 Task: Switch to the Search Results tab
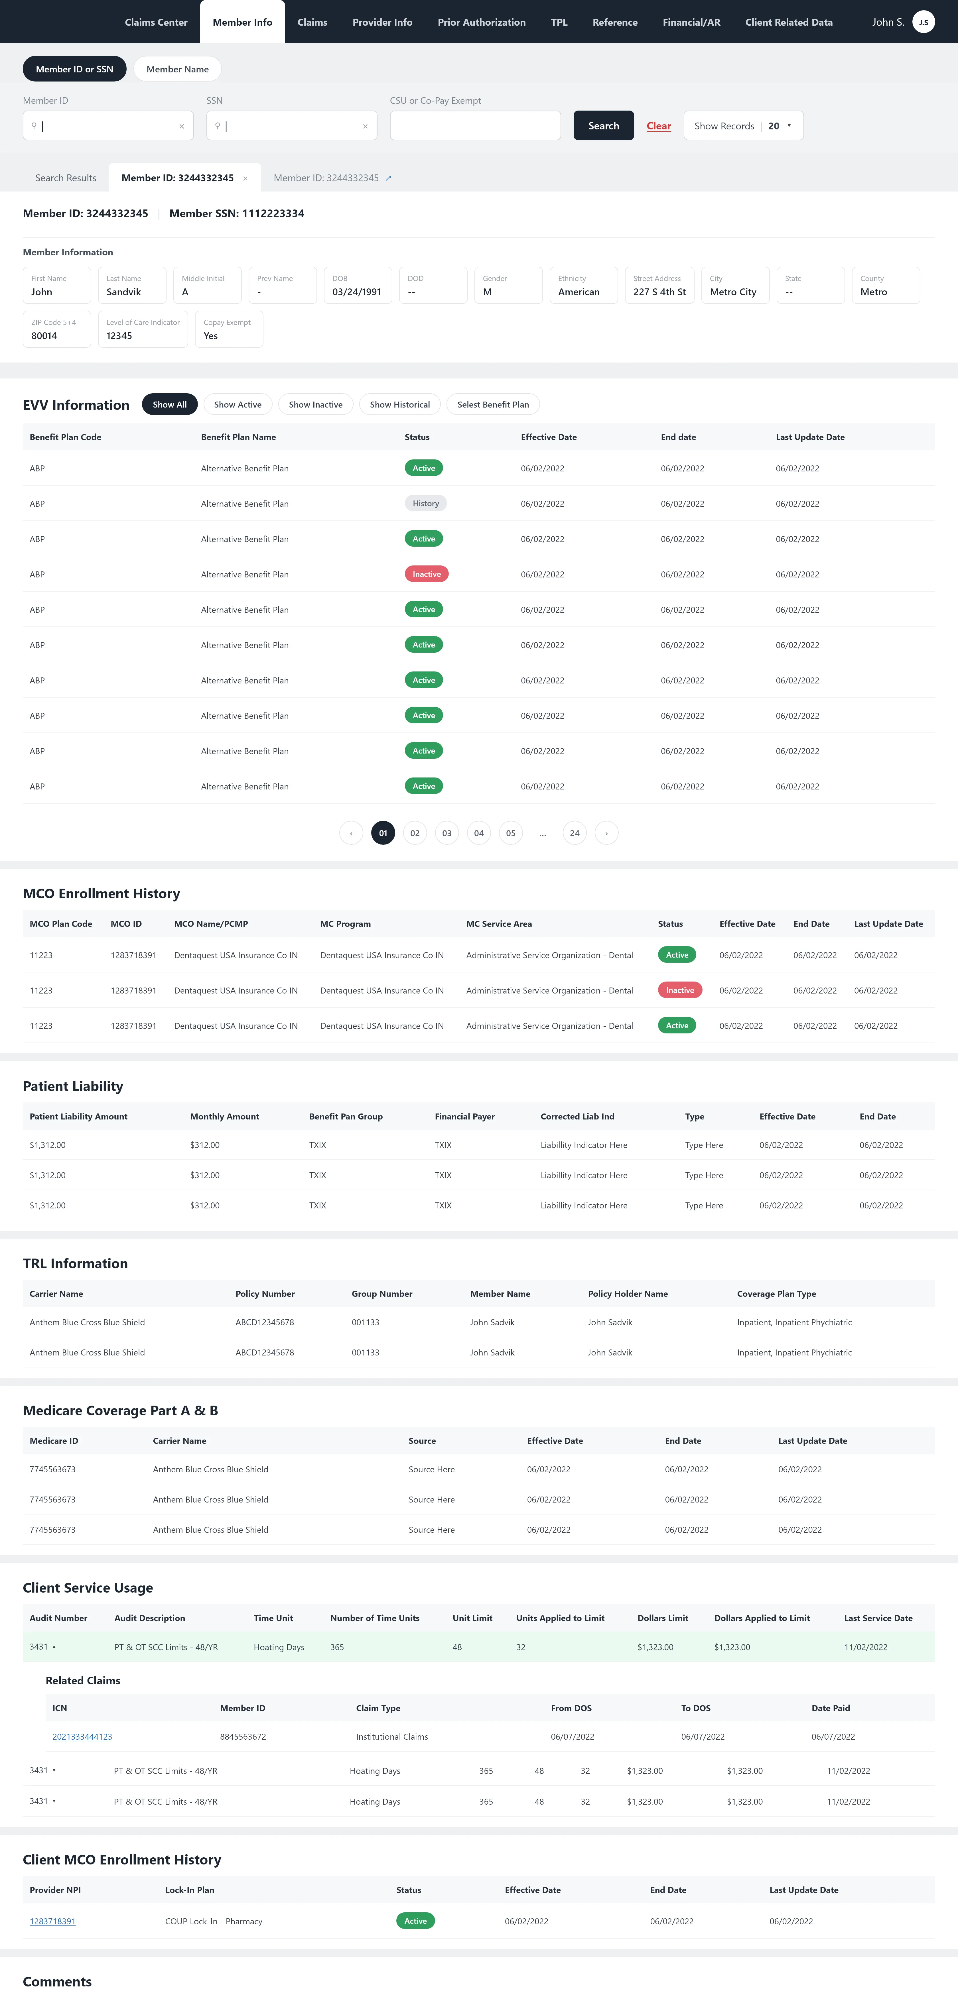tap(66, 178)
